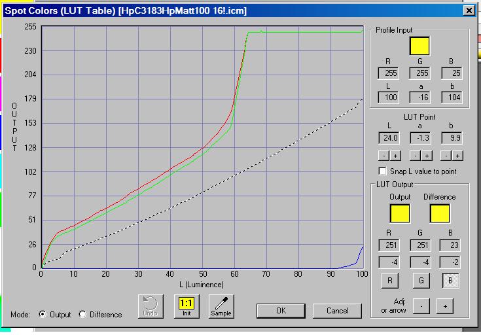Enable Snap L value to point
The height and width of the screenshot is (335, 481).
tap(383, 171)
